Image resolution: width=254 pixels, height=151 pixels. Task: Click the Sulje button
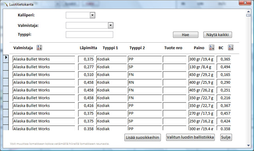coord(226,137)
